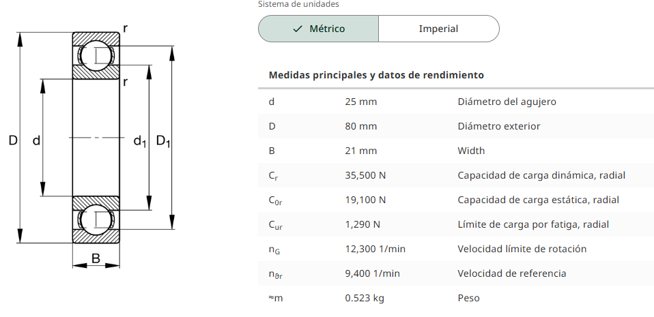Click the d1 dimension label in drawing

[x=140, y=142]
